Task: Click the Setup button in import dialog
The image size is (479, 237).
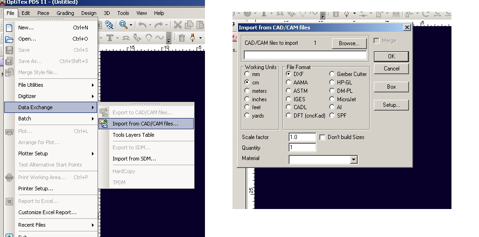Action: click(x=391, y=105)
